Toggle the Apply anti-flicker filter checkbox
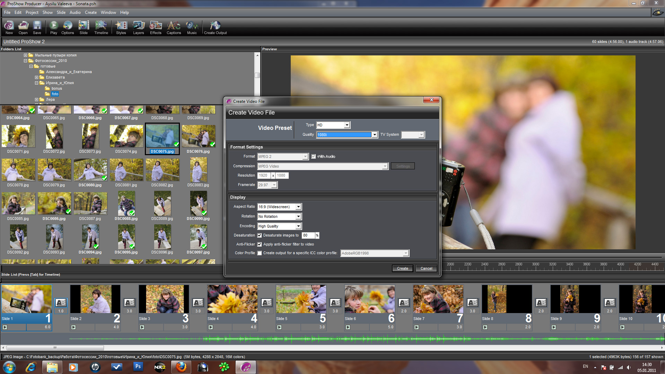The image size is (665, 374). pyautogui.click(x=260, y=244)
